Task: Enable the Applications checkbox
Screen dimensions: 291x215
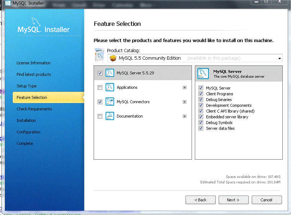Action: tap(99, 87)
